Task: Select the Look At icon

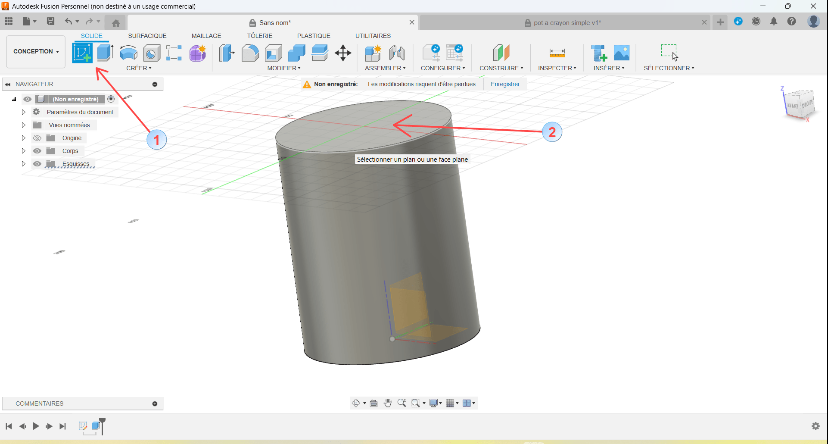Action: 374,403
